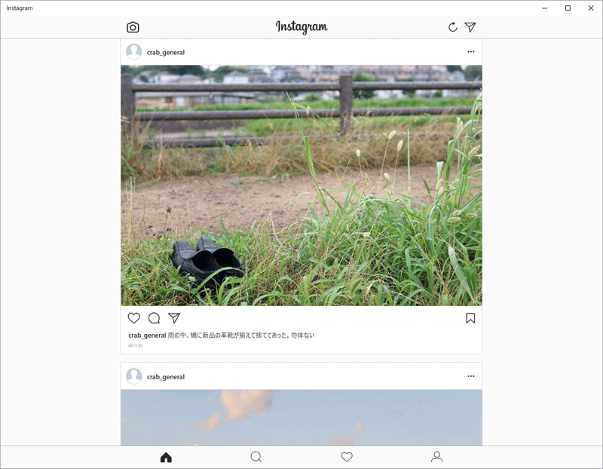The image size is (603, 469).
Task: Open the camera icon in header
Action: click(133, 27)
